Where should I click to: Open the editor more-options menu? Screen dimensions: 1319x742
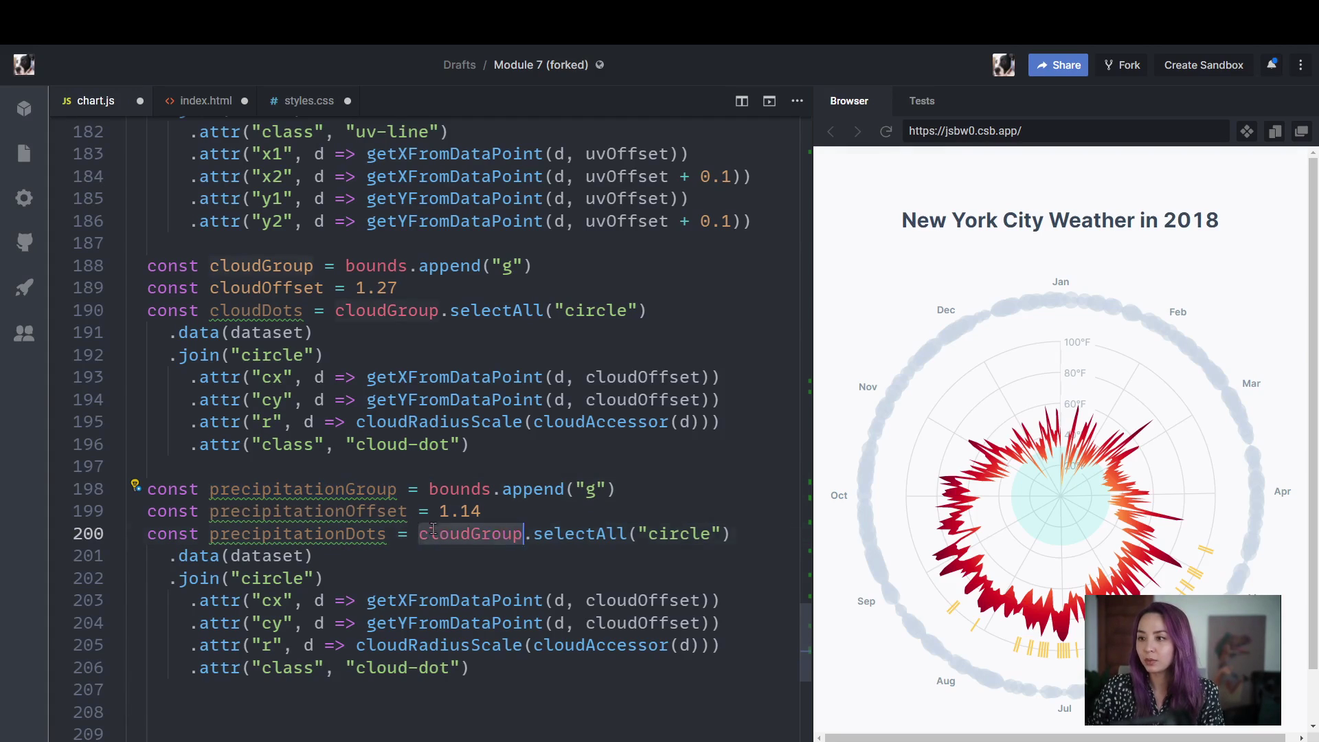click(797, 101)
